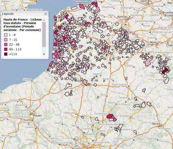Click the 1 - 6 legend color swatch
173x149 pixels.
point(6,35)
